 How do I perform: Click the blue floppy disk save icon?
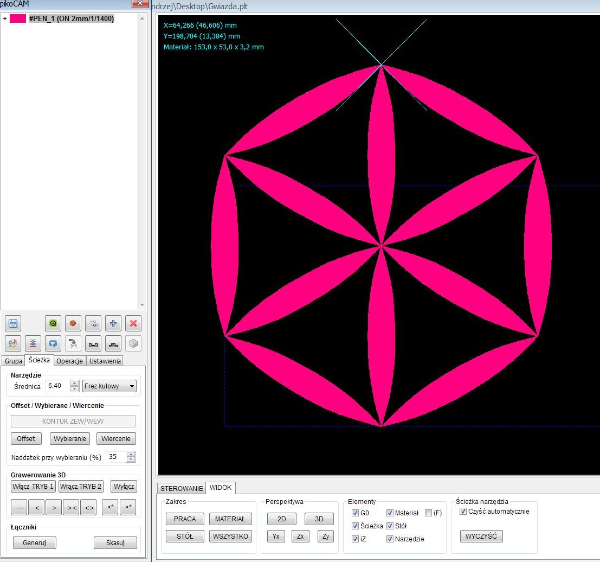pyautogui.click(x=13, y=323)
